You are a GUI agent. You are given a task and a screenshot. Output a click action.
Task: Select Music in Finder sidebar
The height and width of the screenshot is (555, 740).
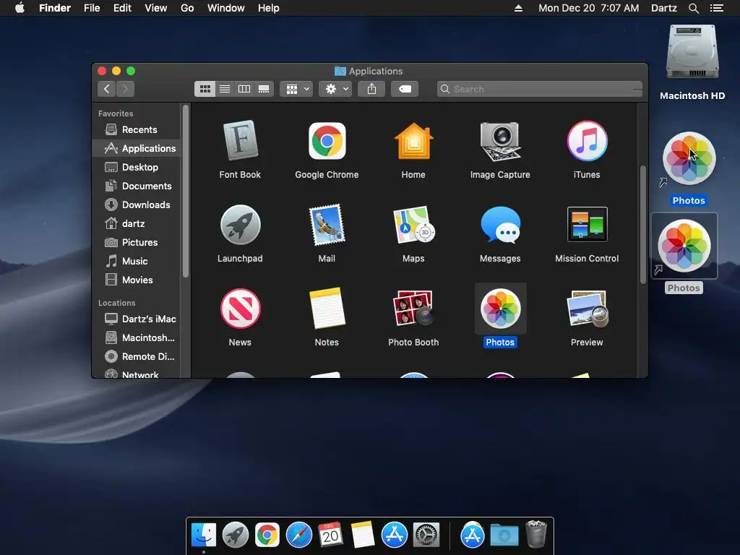point(137,261)
